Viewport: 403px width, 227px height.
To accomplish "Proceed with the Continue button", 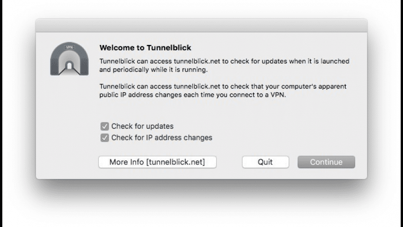I will pyautogui.click(x=326, y=162).
